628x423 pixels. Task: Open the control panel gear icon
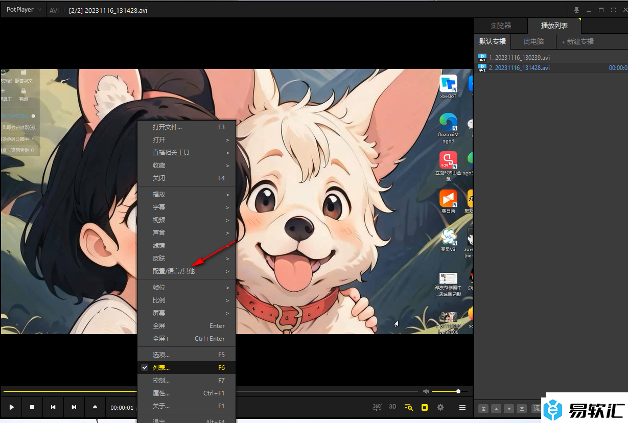[440, 407]
